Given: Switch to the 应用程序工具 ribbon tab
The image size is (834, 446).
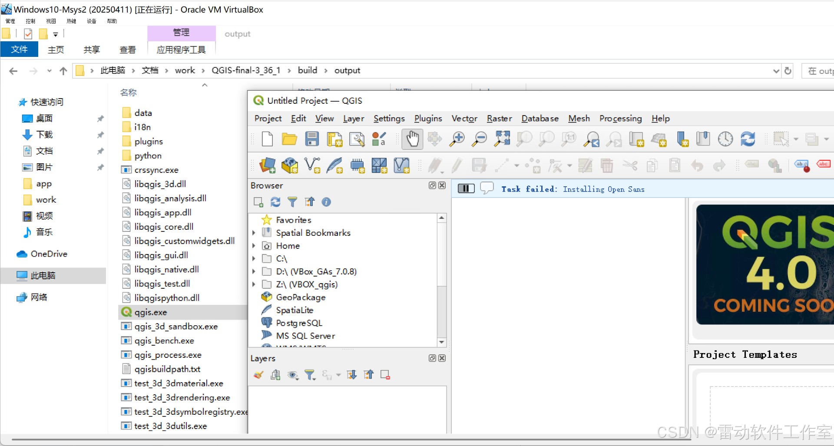Looking at the screenshot, I should coord(181,50).
